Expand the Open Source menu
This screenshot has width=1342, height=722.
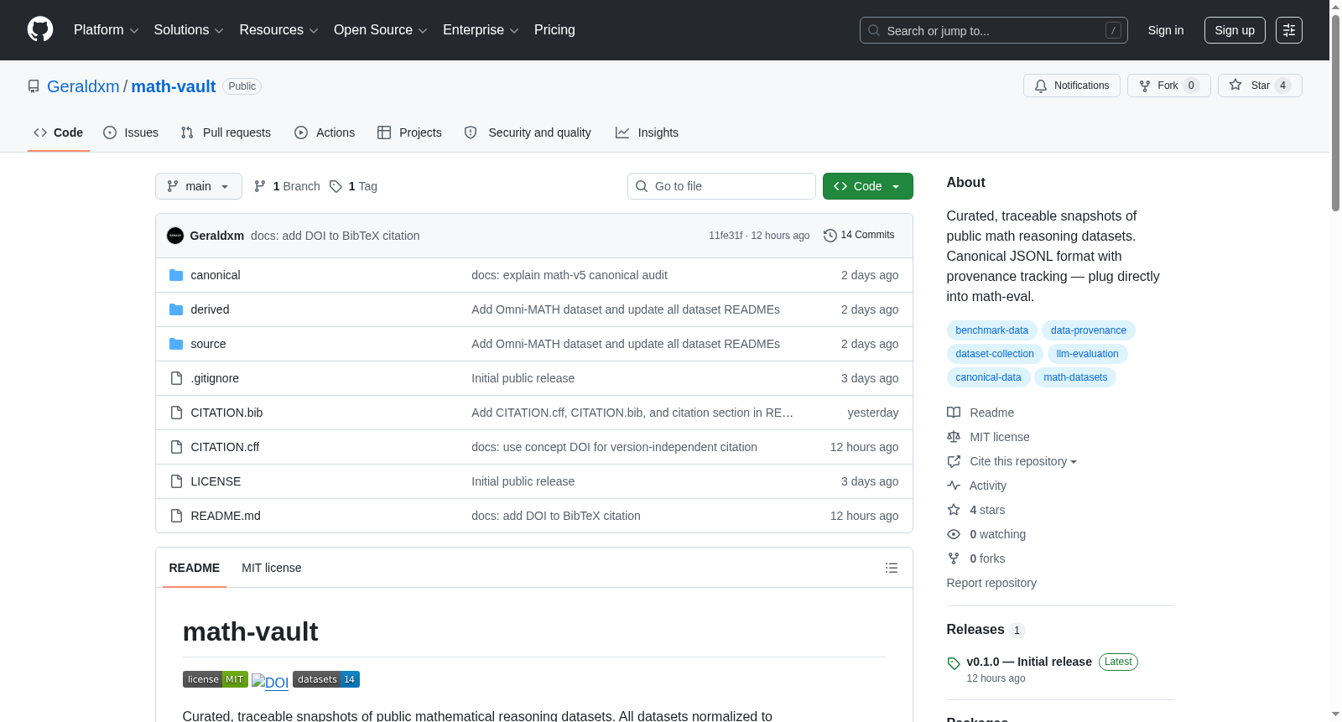(x=381, y=30)
